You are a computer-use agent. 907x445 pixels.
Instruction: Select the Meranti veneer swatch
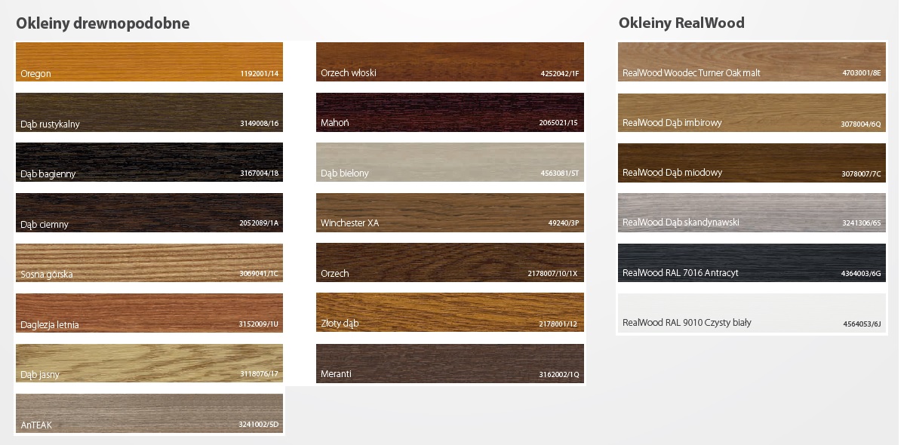click(x=450, y=364)
